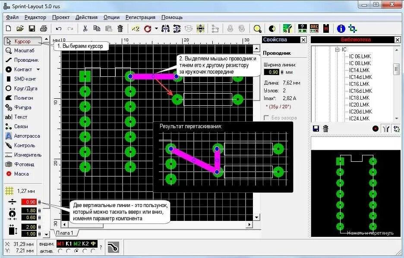Select the Измеритель measure tool

coord(23,155)
